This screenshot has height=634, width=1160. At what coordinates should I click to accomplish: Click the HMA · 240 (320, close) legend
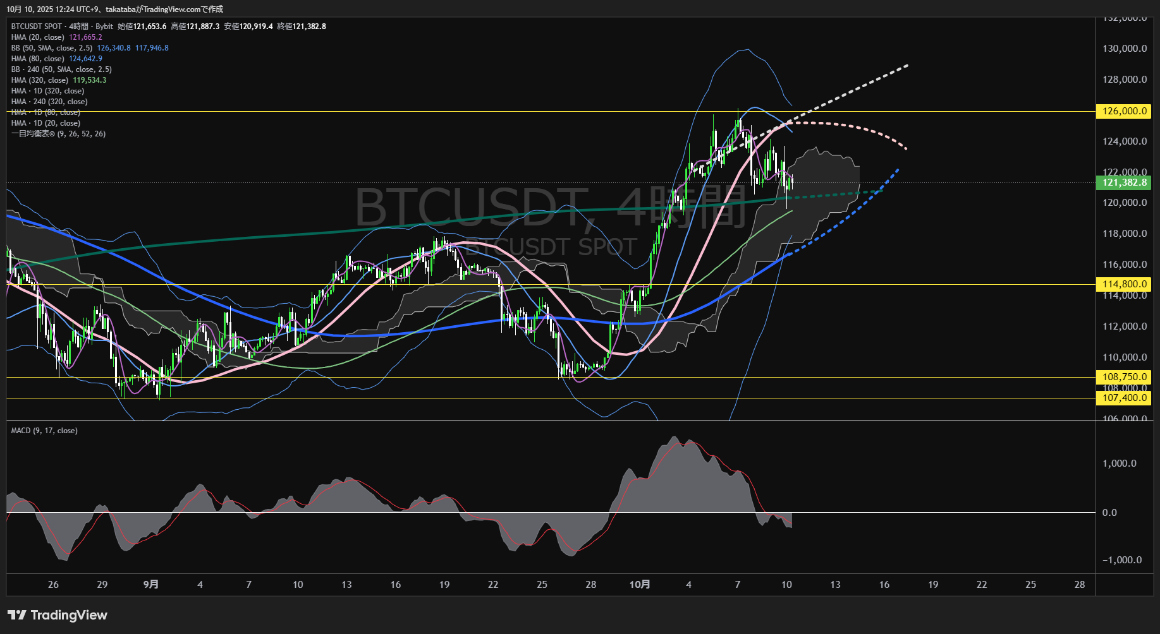[49, 102]
